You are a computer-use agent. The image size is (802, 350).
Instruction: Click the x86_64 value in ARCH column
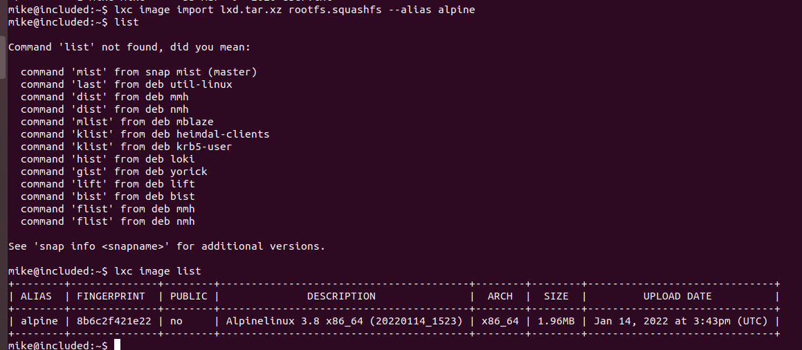pyautogui.click(x=499, y=321)
